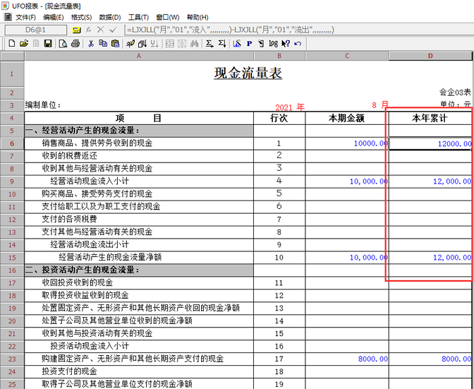Open a file with the folder icon
Screen dimensions: 474x389
(x=24, y=43)
